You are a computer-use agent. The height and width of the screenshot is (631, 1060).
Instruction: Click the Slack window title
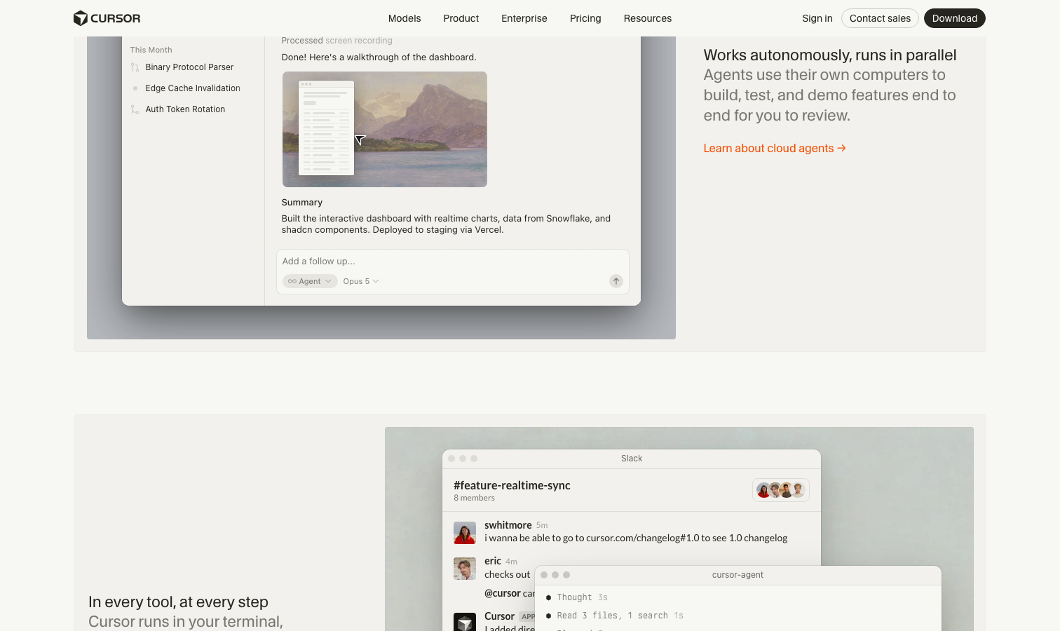click(x=632, y=459)
